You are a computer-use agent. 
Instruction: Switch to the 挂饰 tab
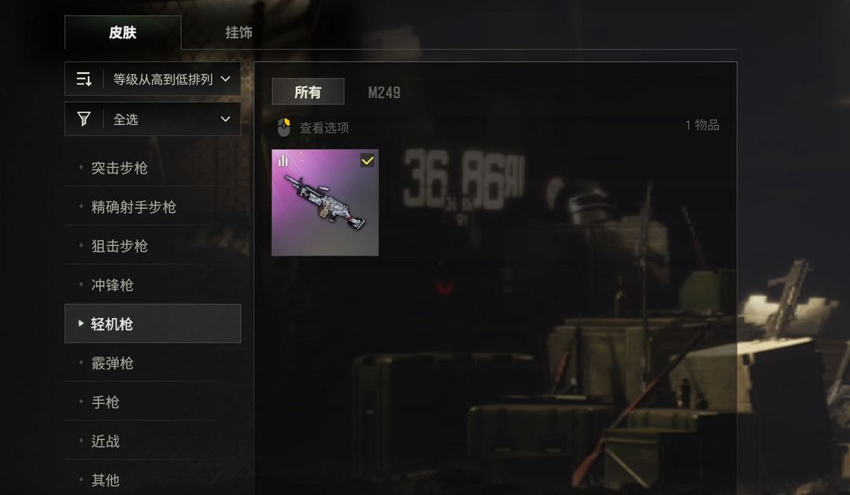click(x=238, y=32)
